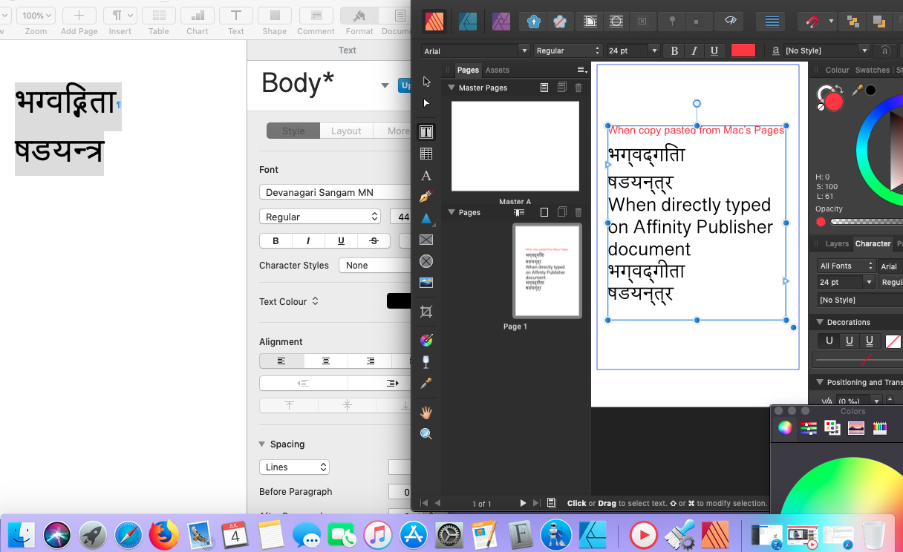Open Regular font style dropdown in toolbar
The image size is (903, 552).
point(567,50)
